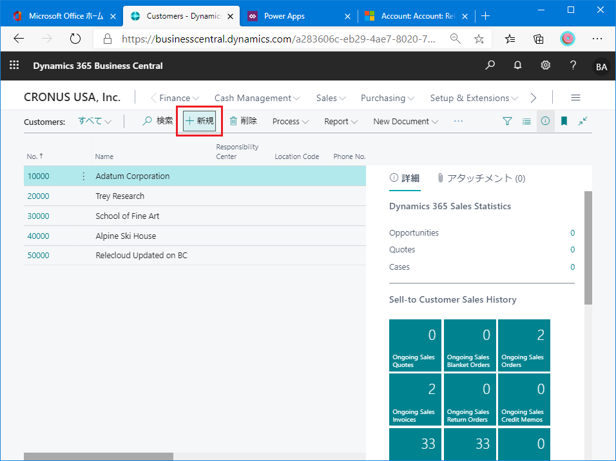The image size is (616, 461).
Task: Select the アタッチメント (0) tab
Action: coord(481,178)
